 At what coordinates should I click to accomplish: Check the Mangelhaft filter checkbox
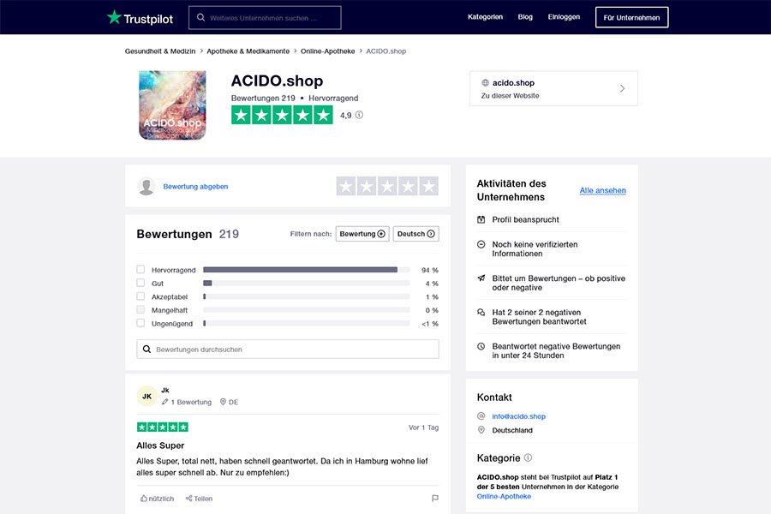click(140, 310)
